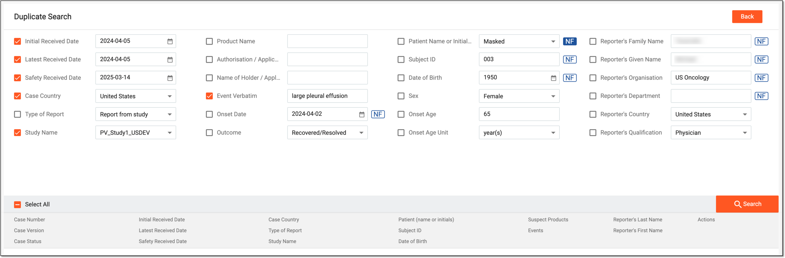Click the empty Reporter's Department field
Screen dimensions: 785x258
coord(711,96)
